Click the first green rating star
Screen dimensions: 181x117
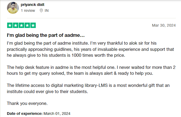tap(10, 26)
